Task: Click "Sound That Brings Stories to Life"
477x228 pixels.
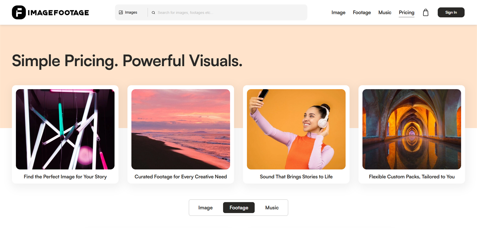Action: 296,177
